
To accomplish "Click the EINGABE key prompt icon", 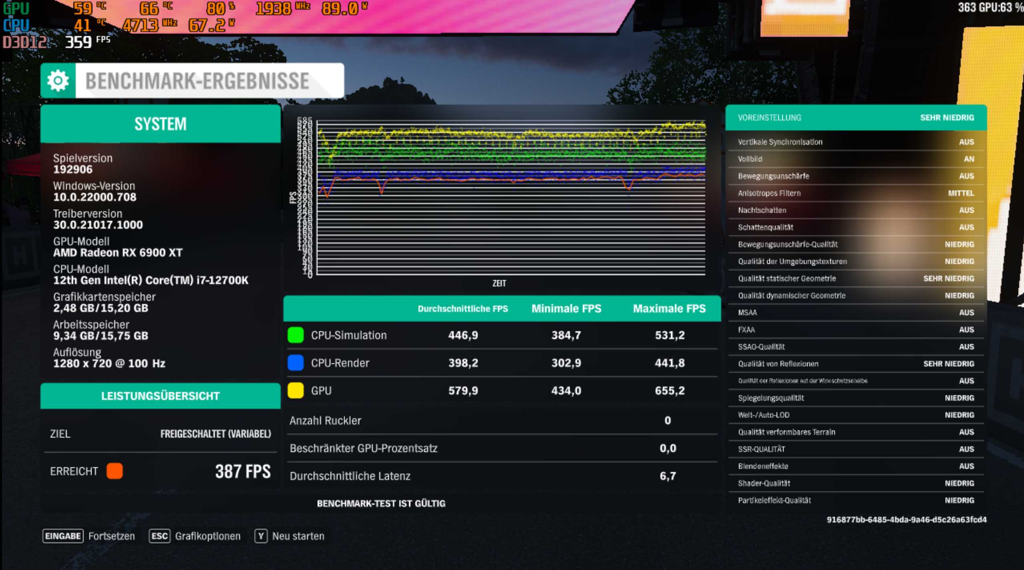I will tap(62, 536).
